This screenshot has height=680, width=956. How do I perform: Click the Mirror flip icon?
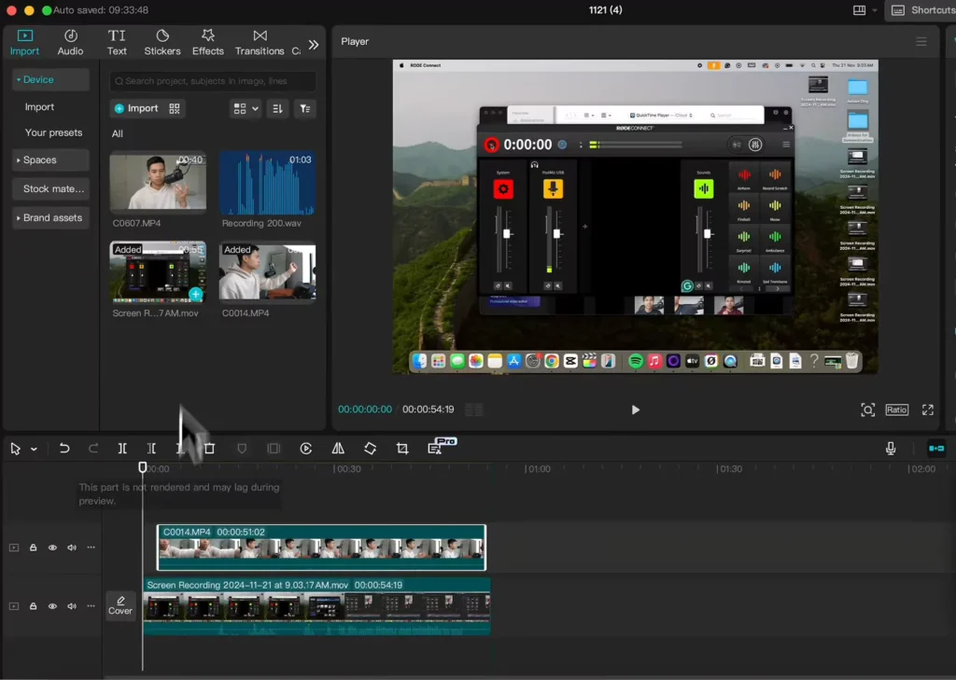338,449
